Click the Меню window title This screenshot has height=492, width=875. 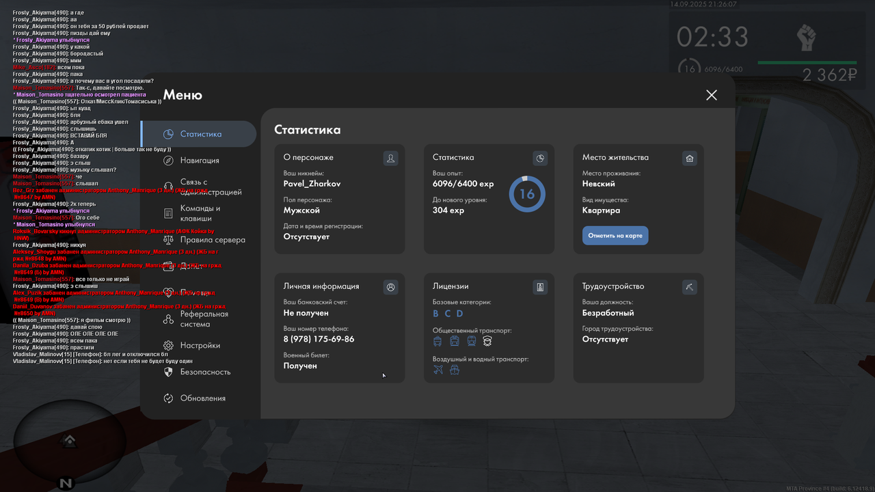(183, 95)
